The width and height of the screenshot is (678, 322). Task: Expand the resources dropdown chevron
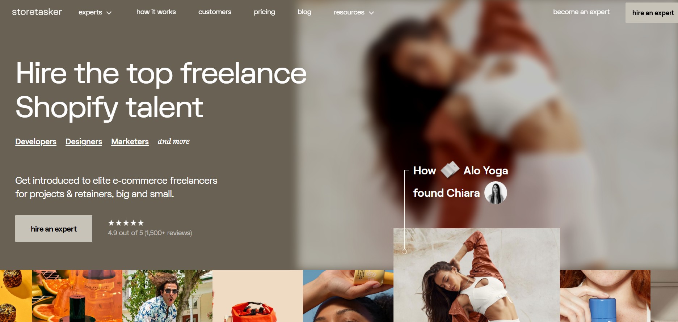pyautogui.click(x=371, y=13)
